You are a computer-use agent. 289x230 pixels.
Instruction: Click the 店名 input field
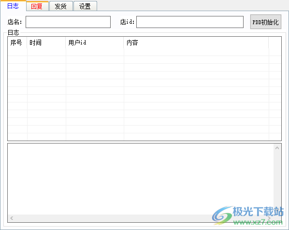(x=68, y=22)
